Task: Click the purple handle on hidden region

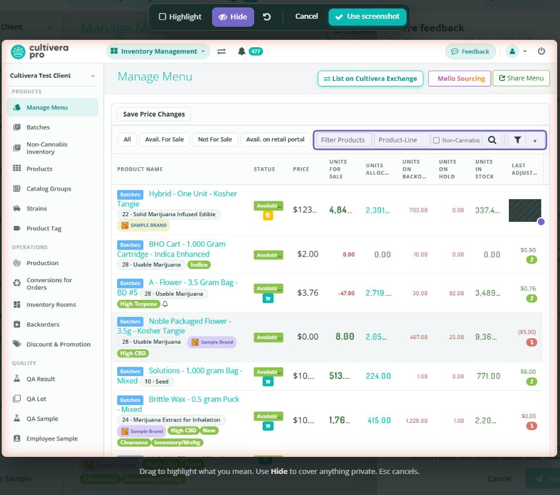Action: click(541, 222)
